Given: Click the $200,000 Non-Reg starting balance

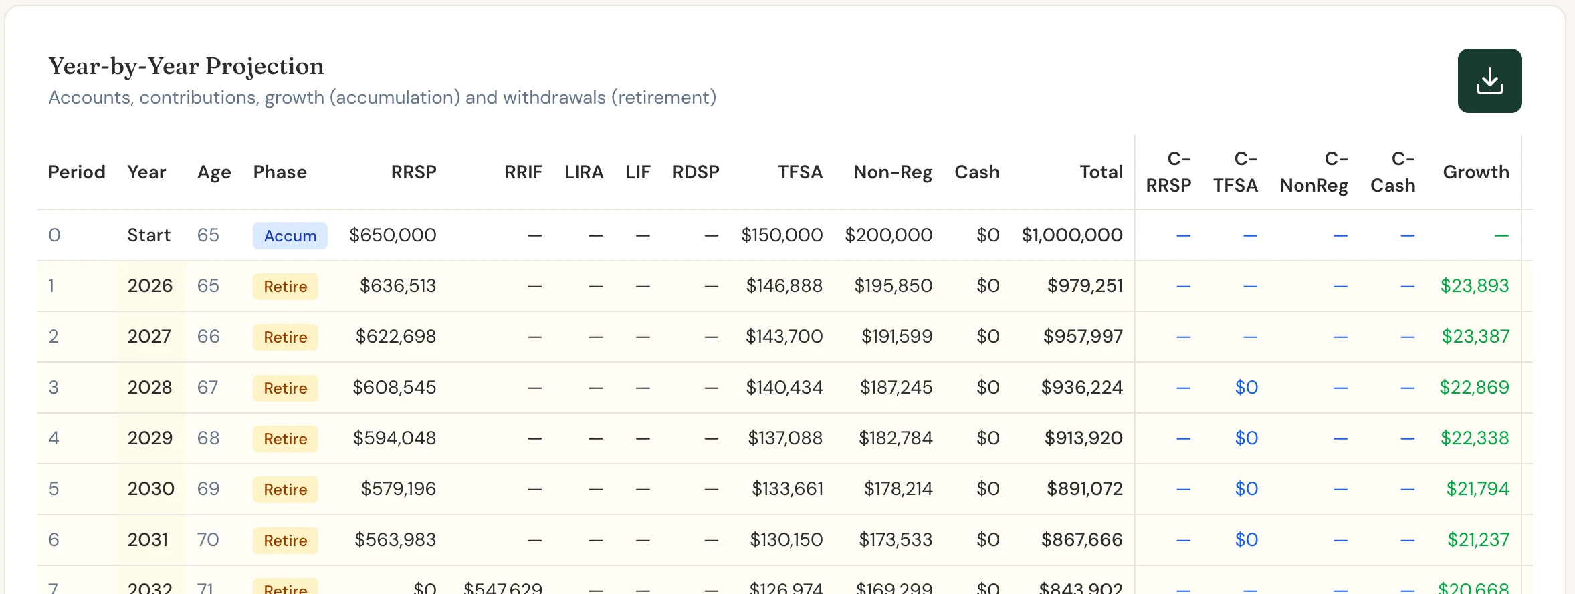Looking at the screenshot, I should coord(889,235).
